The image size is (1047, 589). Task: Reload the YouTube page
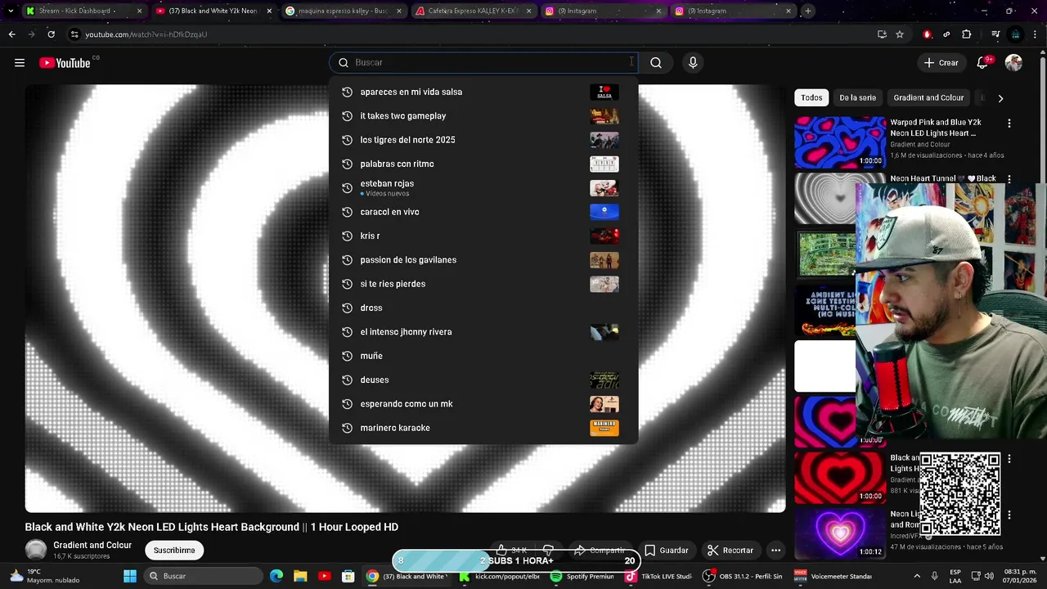point(51,34)
